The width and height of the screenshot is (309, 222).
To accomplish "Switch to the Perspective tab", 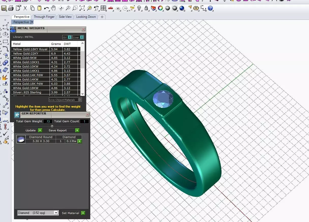I will pos(21,17).
